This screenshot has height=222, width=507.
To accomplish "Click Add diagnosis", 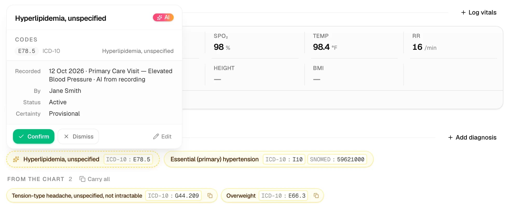I will [472, 137].
